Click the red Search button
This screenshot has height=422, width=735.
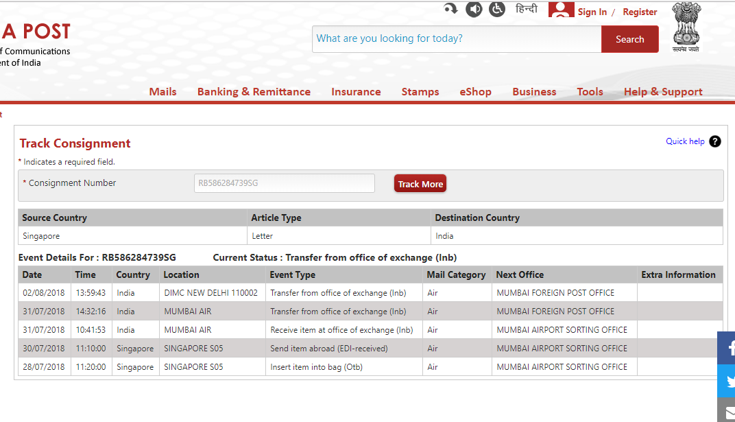tap(629, 39)
